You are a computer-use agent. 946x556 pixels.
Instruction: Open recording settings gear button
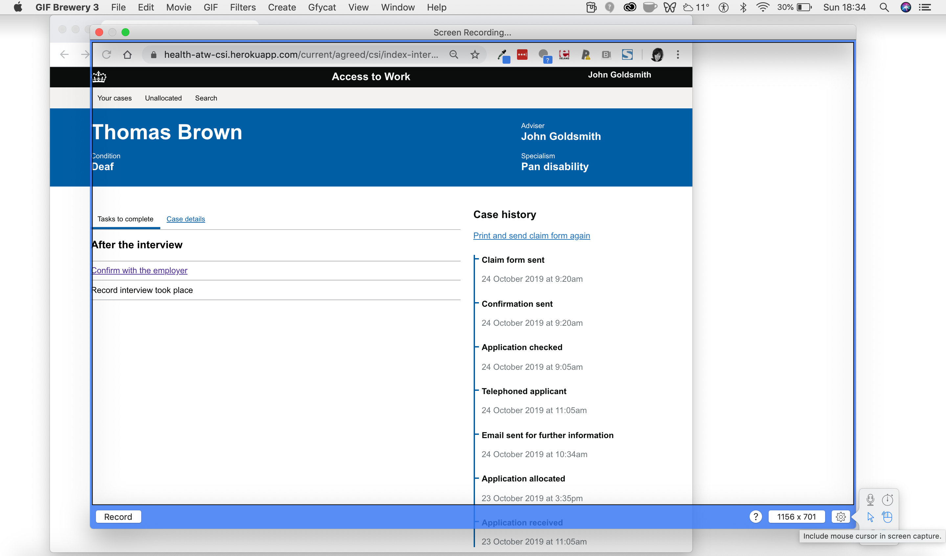(x=841, y=517)
